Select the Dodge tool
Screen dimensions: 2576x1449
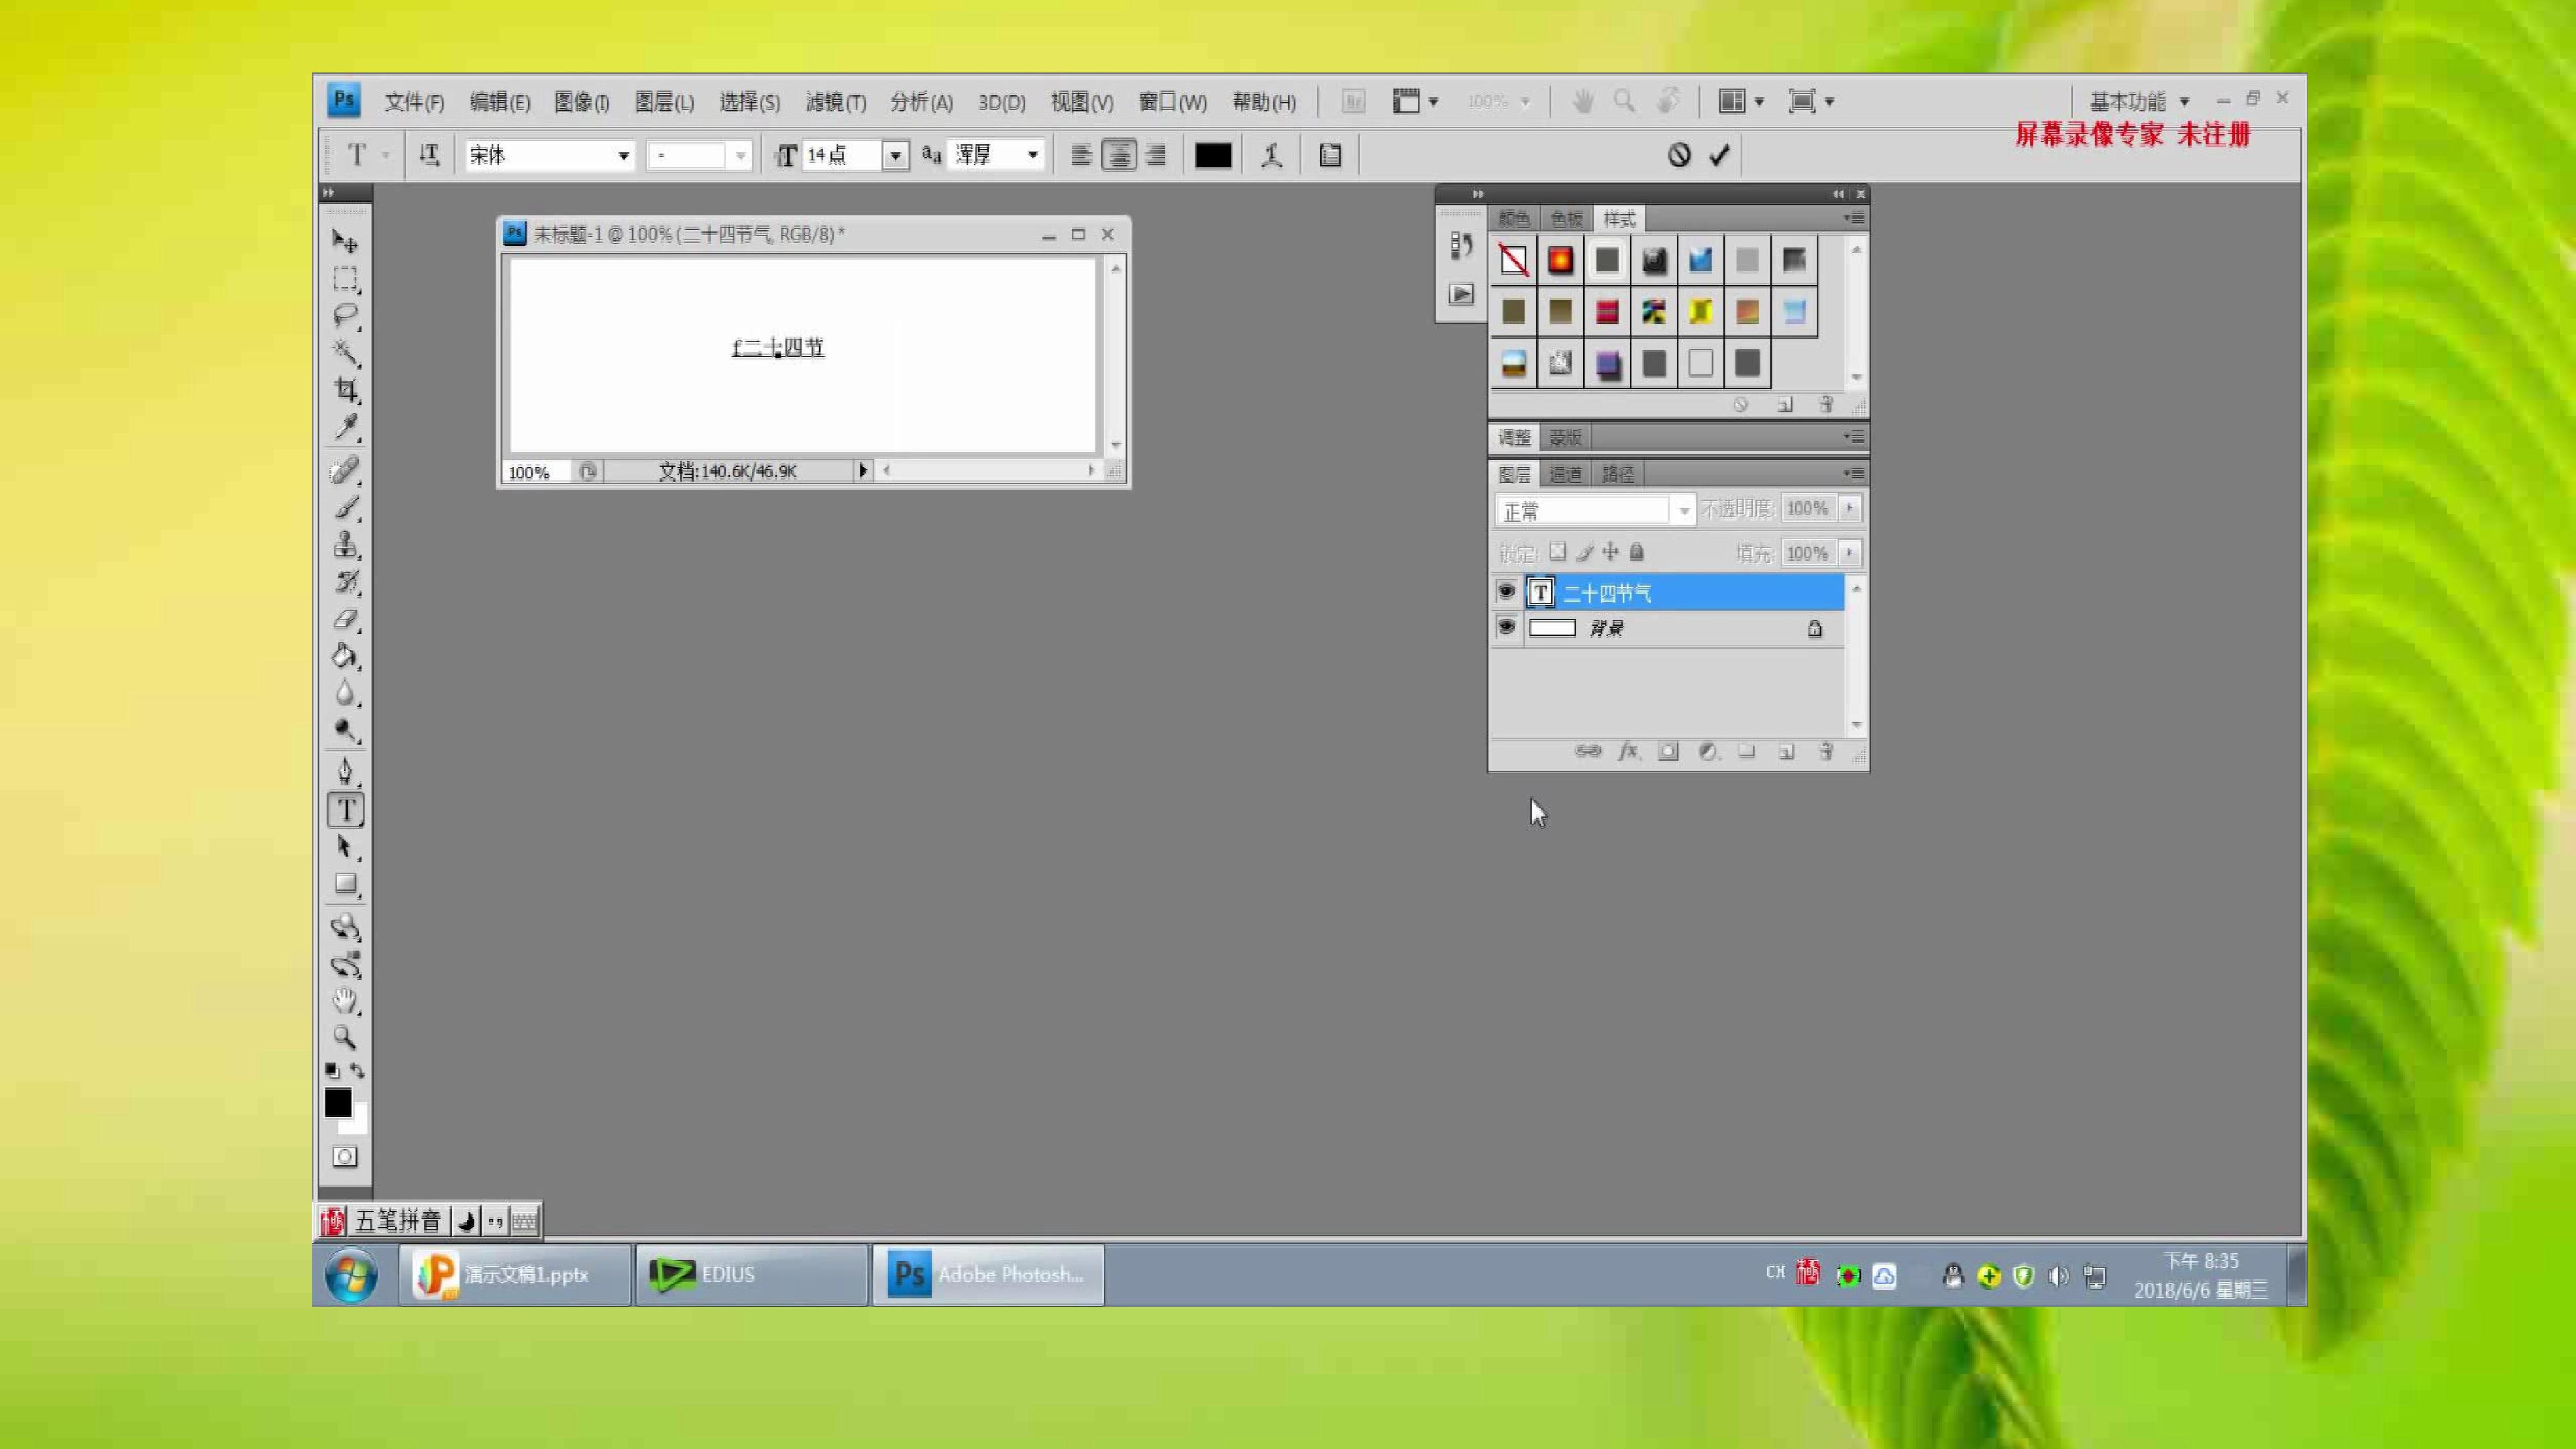point(345,730)
